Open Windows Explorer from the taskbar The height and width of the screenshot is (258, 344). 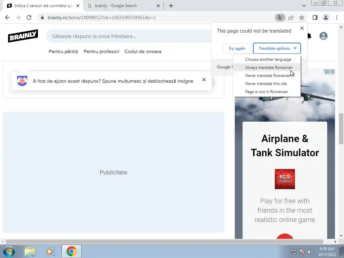30,251
